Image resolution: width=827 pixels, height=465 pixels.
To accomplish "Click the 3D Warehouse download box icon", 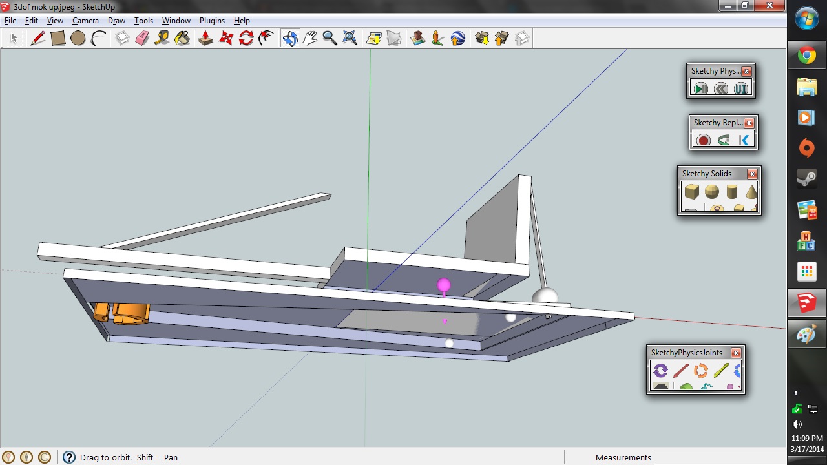I will point(482,39).
